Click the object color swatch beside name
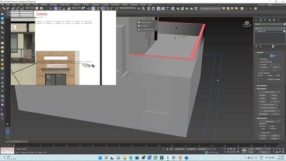This screenshot has width=286, height=161. point(284,24)
